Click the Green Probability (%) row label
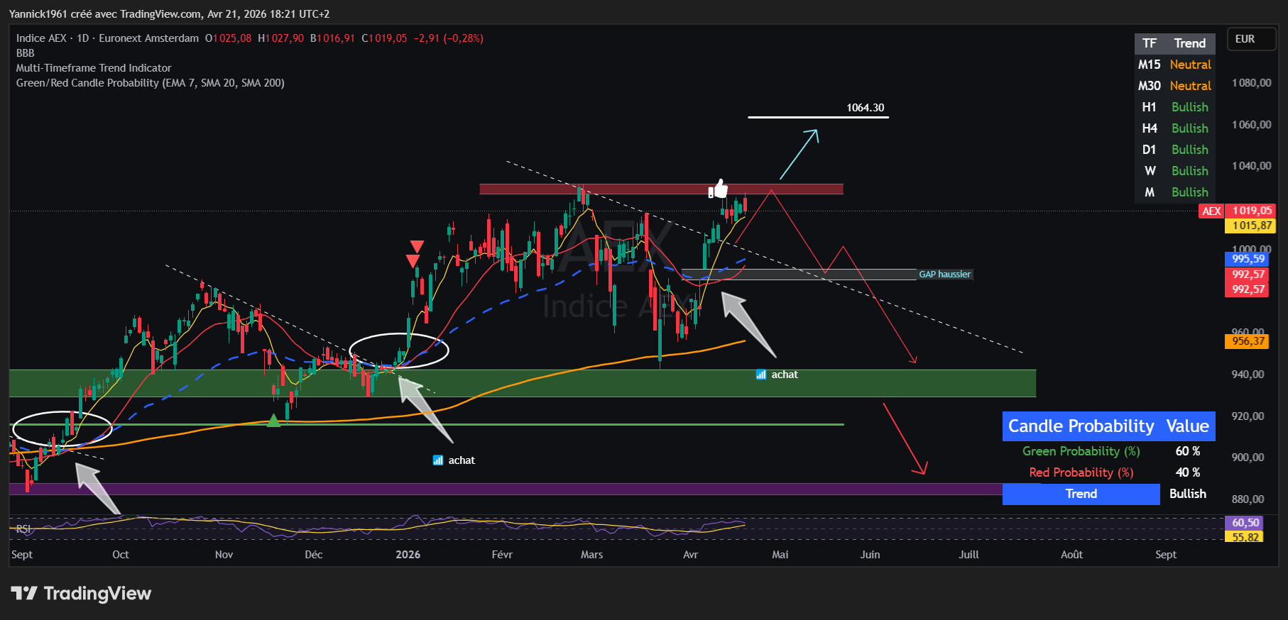The image size is (1288, 620). [1081, 451]
